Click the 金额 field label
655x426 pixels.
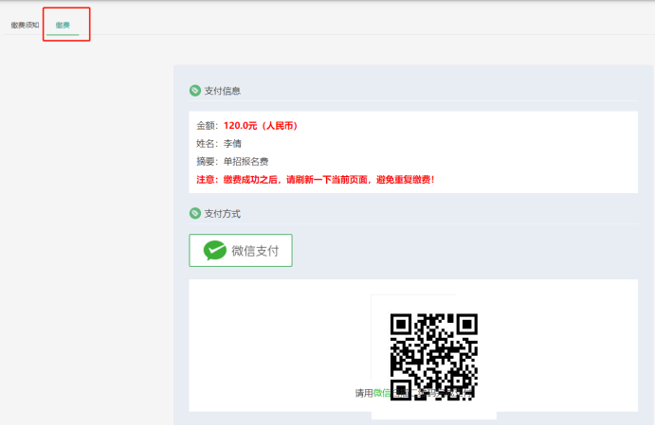[x=207, y=126]
